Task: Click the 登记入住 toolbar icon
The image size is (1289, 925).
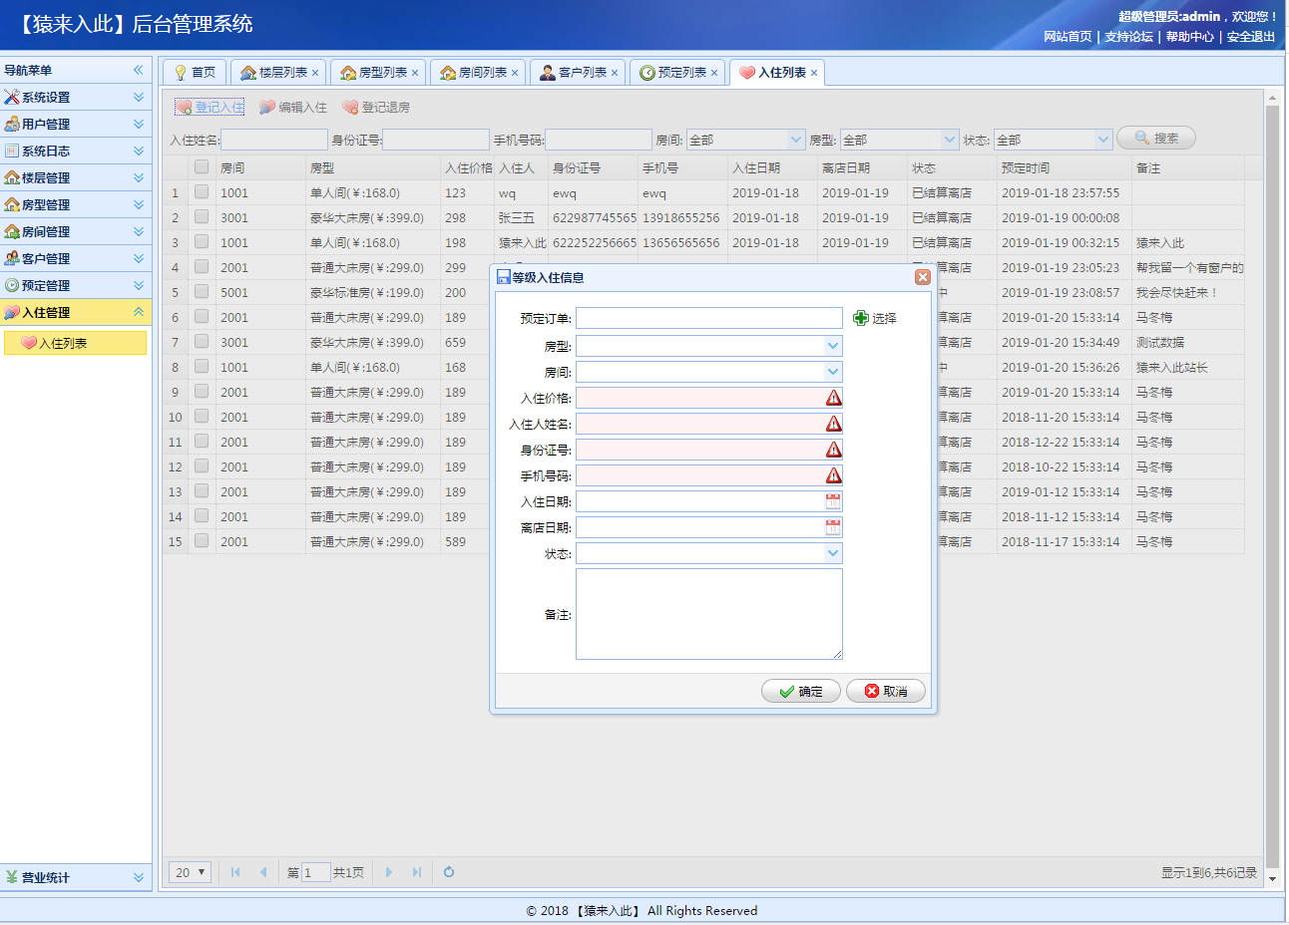Action: (x=184, y=108)
